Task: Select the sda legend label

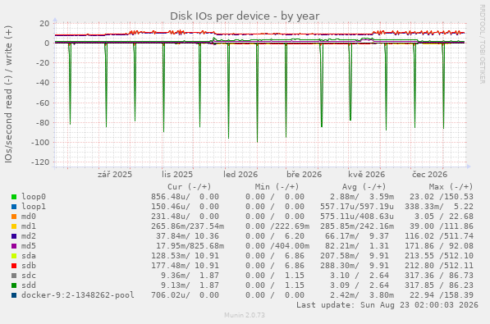Action: pos(29,256)
